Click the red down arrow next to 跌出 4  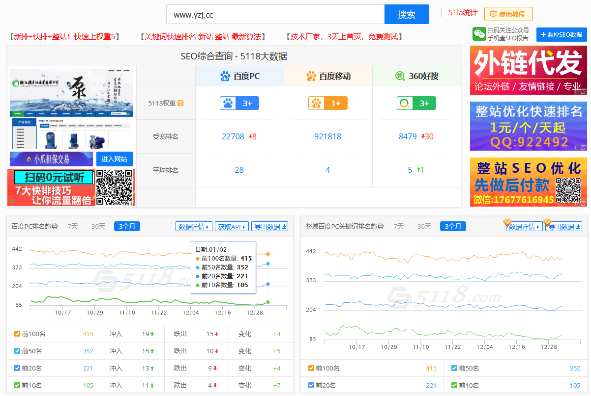tap(215, 386)
